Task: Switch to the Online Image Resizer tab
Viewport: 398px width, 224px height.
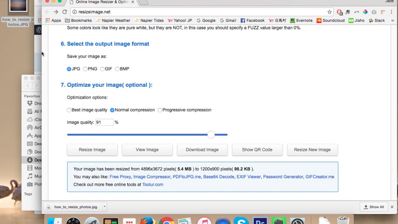Action: tap(103, 2)
